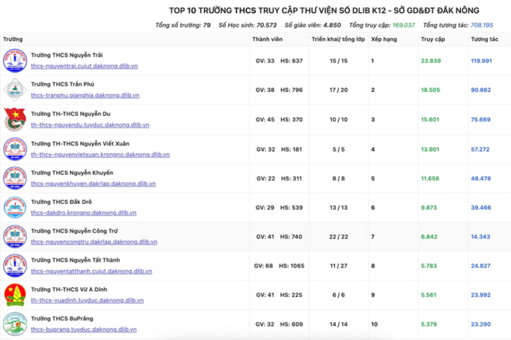Open link thcs-tranphu.gianghia.daknong.dlib.vn
The image size is (511, 340).
(85, 95)
